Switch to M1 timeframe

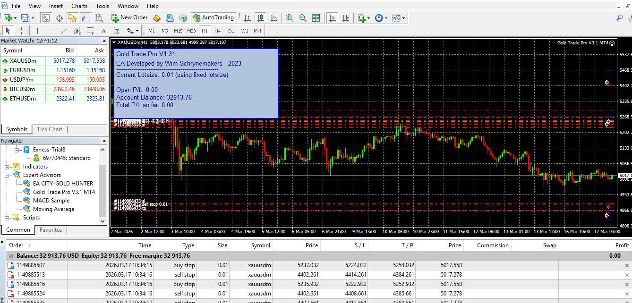point(152,31)
